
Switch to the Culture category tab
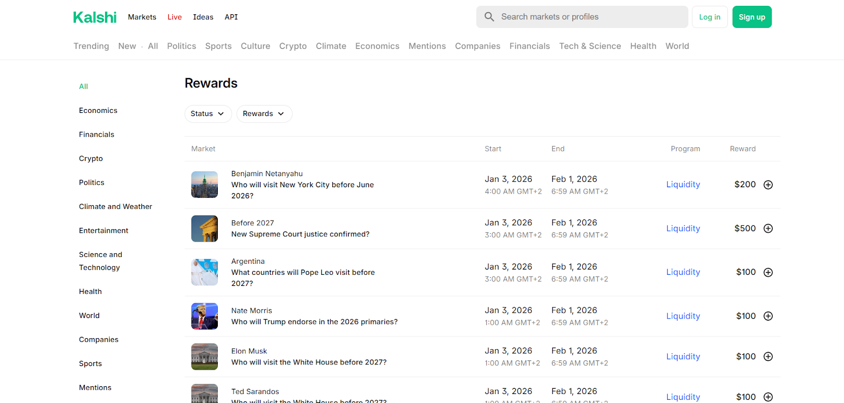pos(255,46)
